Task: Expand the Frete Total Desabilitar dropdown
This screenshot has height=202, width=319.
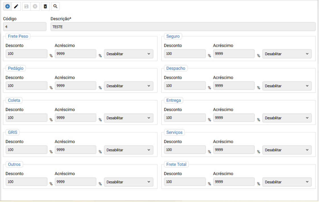Action: pyautogui.click(x=287, y=182)
